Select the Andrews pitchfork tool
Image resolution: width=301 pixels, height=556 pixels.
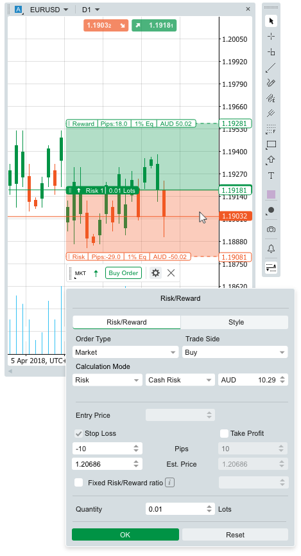pos(271,114)
